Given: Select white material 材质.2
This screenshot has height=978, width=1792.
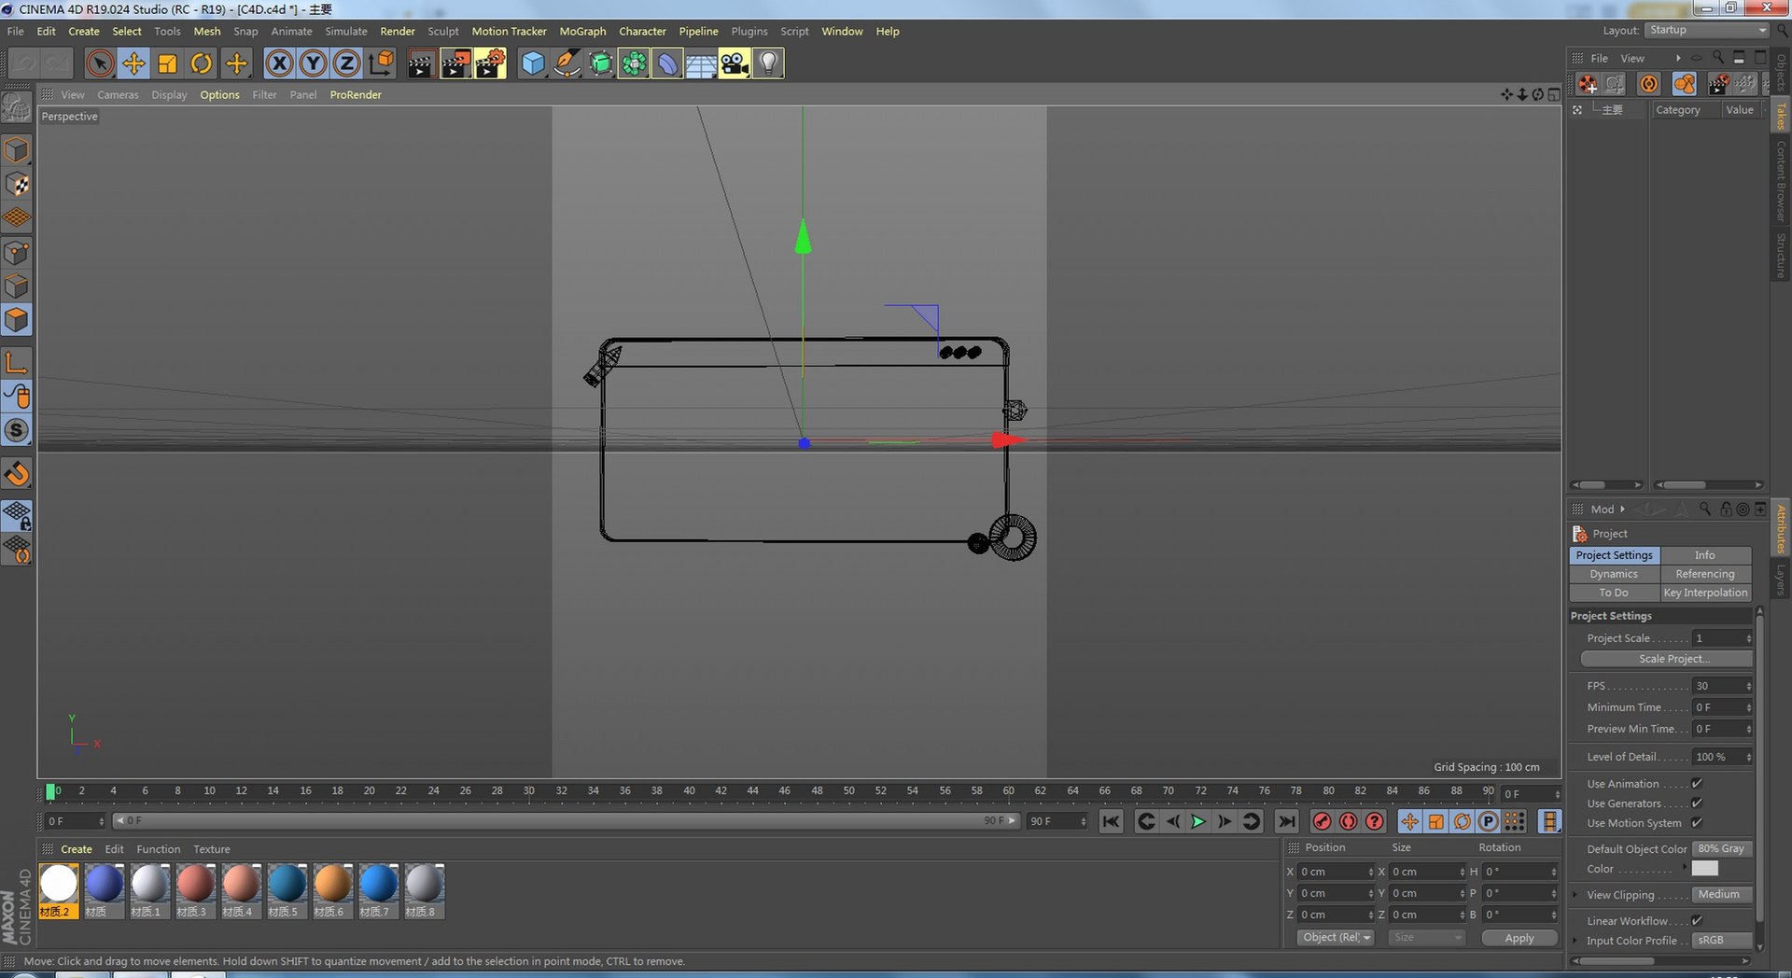Looking at the screenshot, I should [x=59, y=891].
